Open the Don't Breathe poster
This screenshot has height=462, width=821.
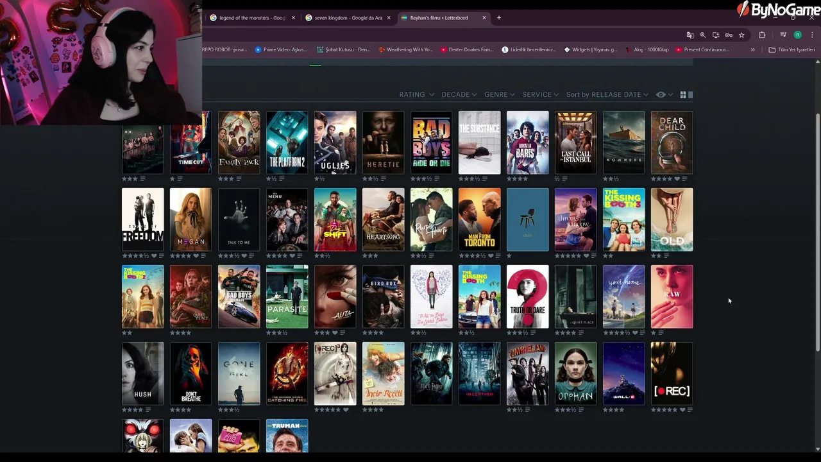[x=190, y=373]
